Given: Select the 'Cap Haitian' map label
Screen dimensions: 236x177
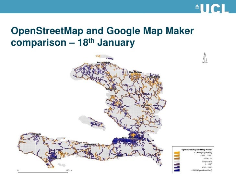Looking at the screenshot, I should 135,72.
